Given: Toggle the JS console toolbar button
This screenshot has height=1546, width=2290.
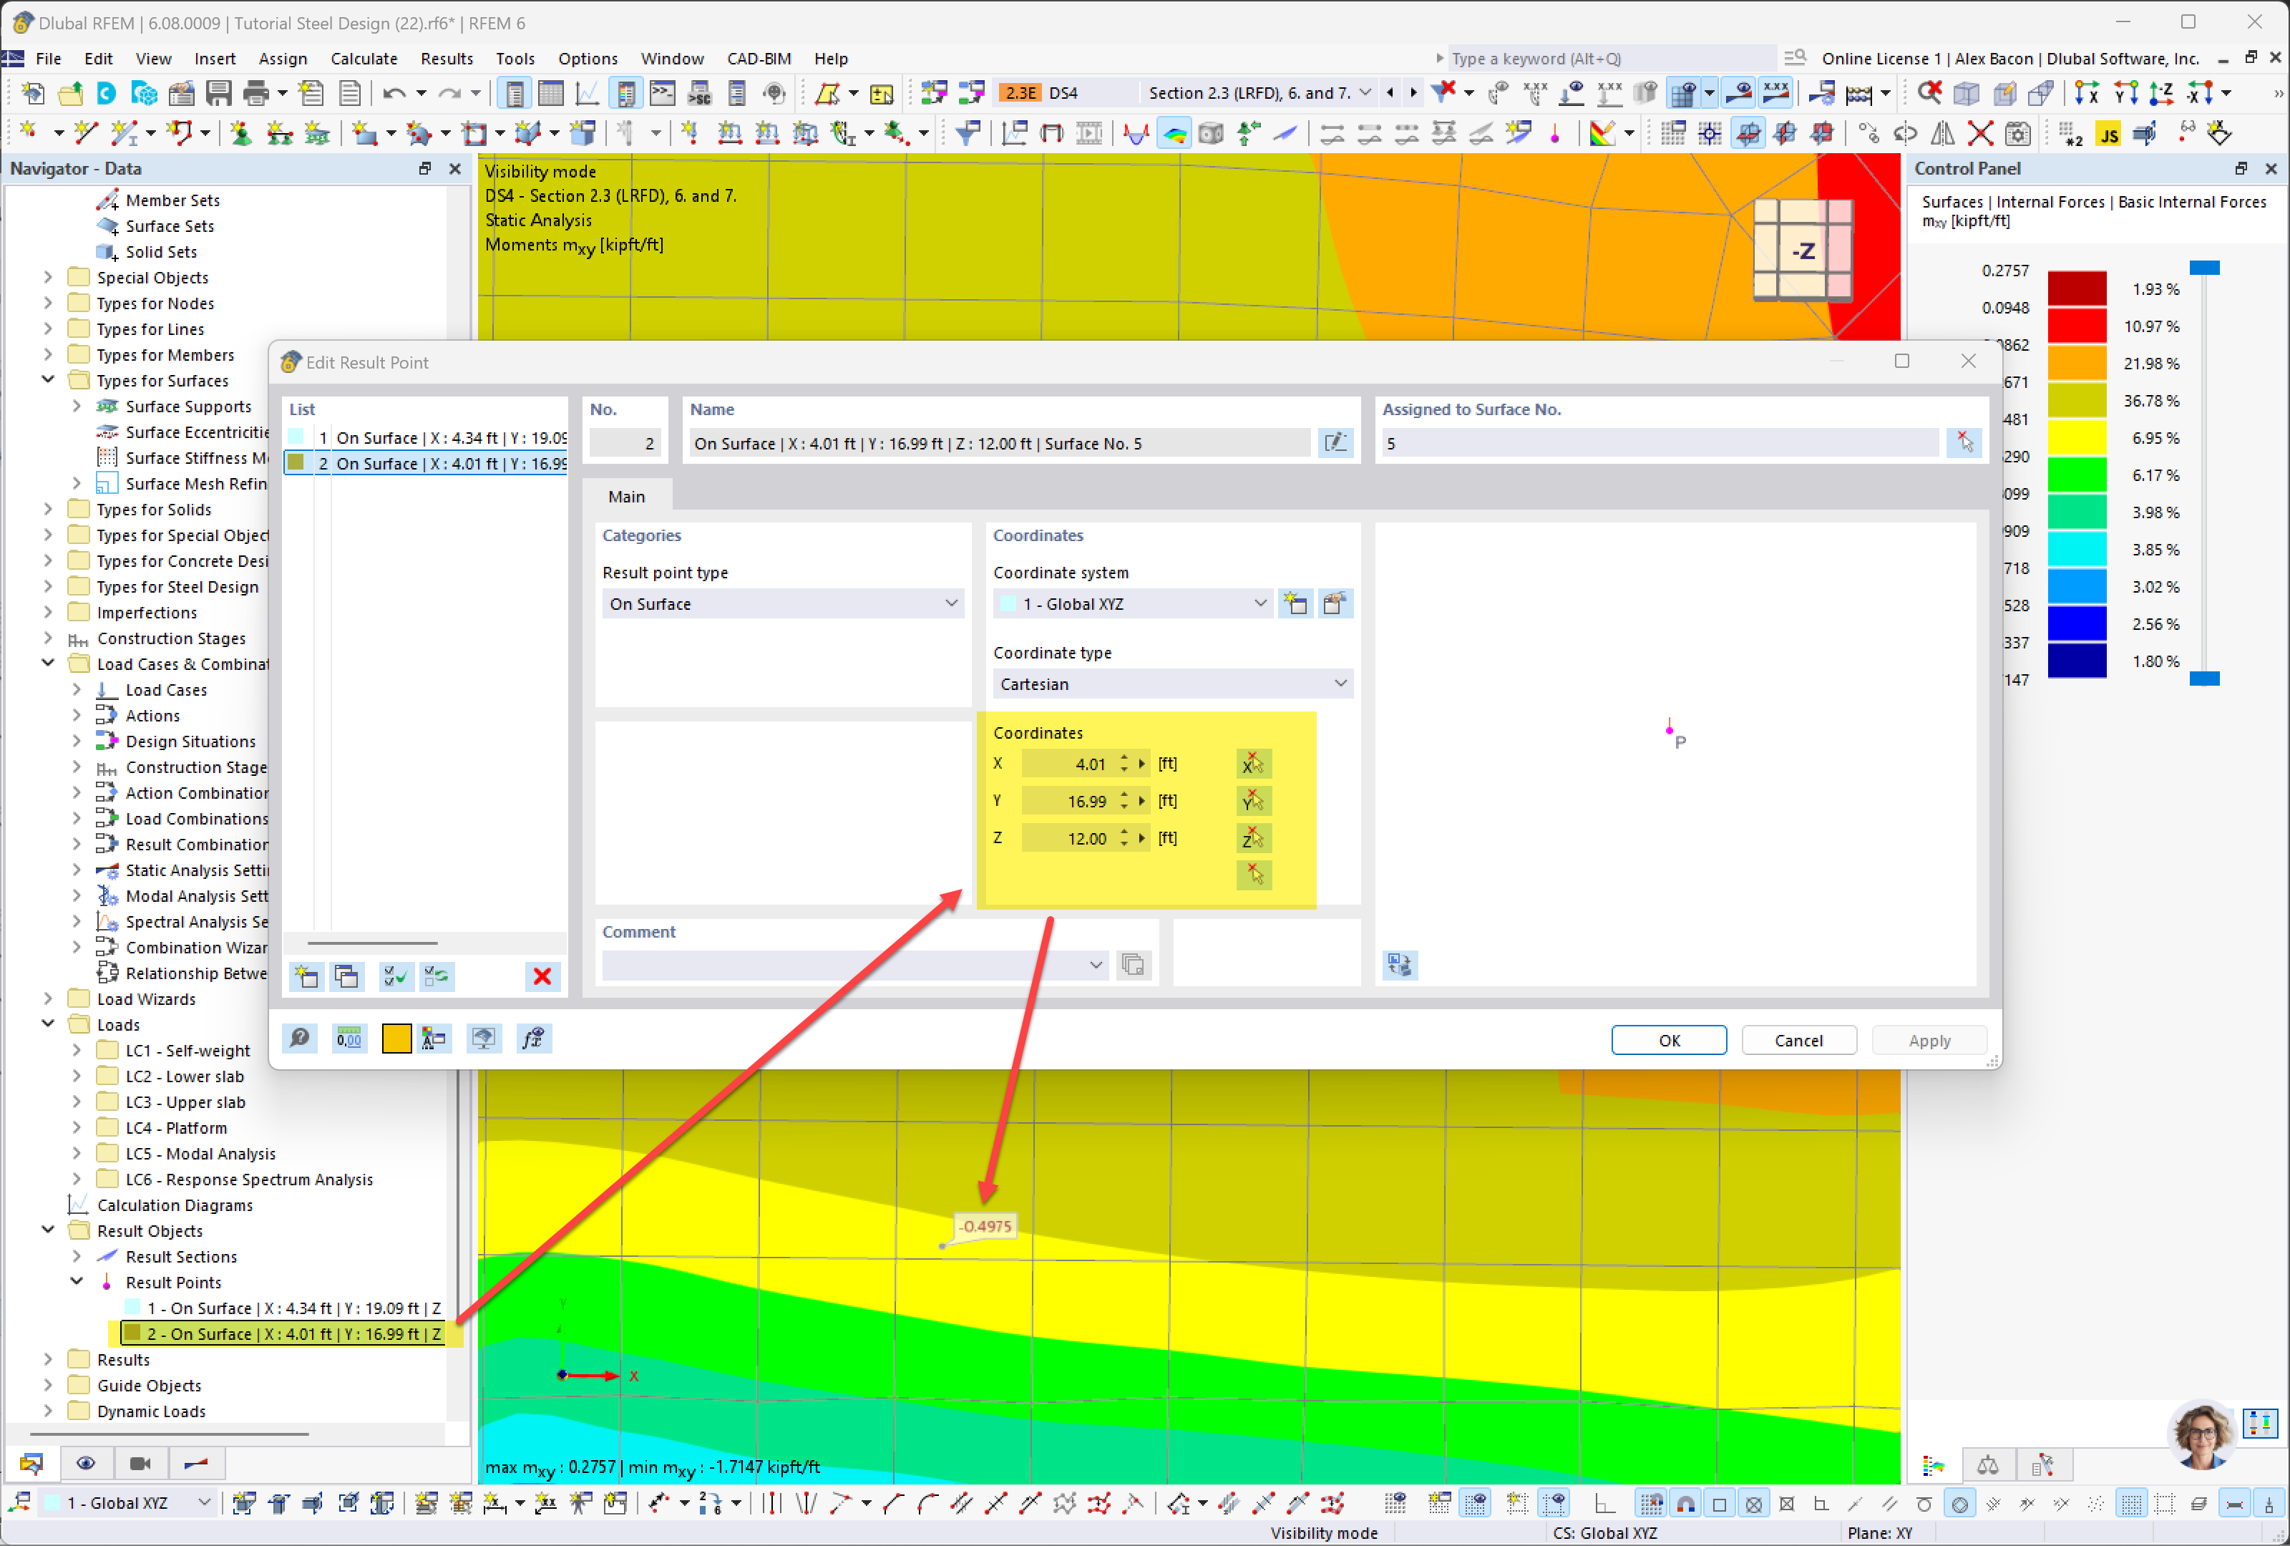Looking at the screenshot, I should coord(2108,134).
